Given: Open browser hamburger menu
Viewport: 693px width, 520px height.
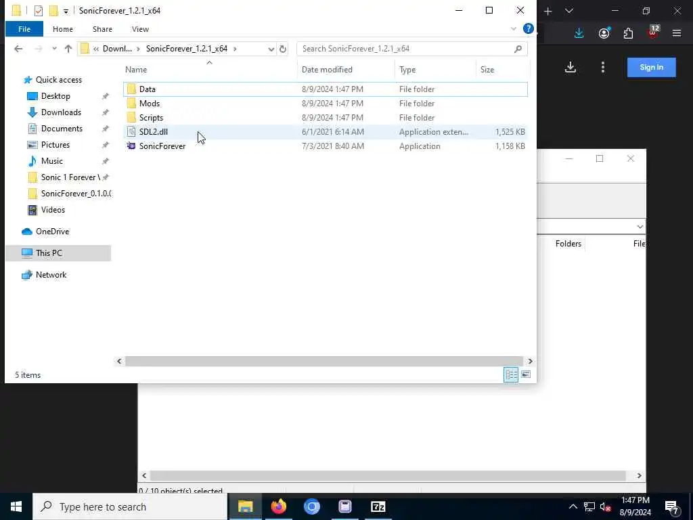Looking at the screenshot, I should [677, 33].
